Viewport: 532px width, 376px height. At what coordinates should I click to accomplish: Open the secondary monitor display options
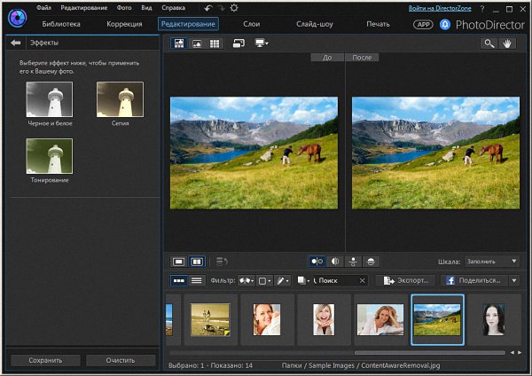coord(262,43)
